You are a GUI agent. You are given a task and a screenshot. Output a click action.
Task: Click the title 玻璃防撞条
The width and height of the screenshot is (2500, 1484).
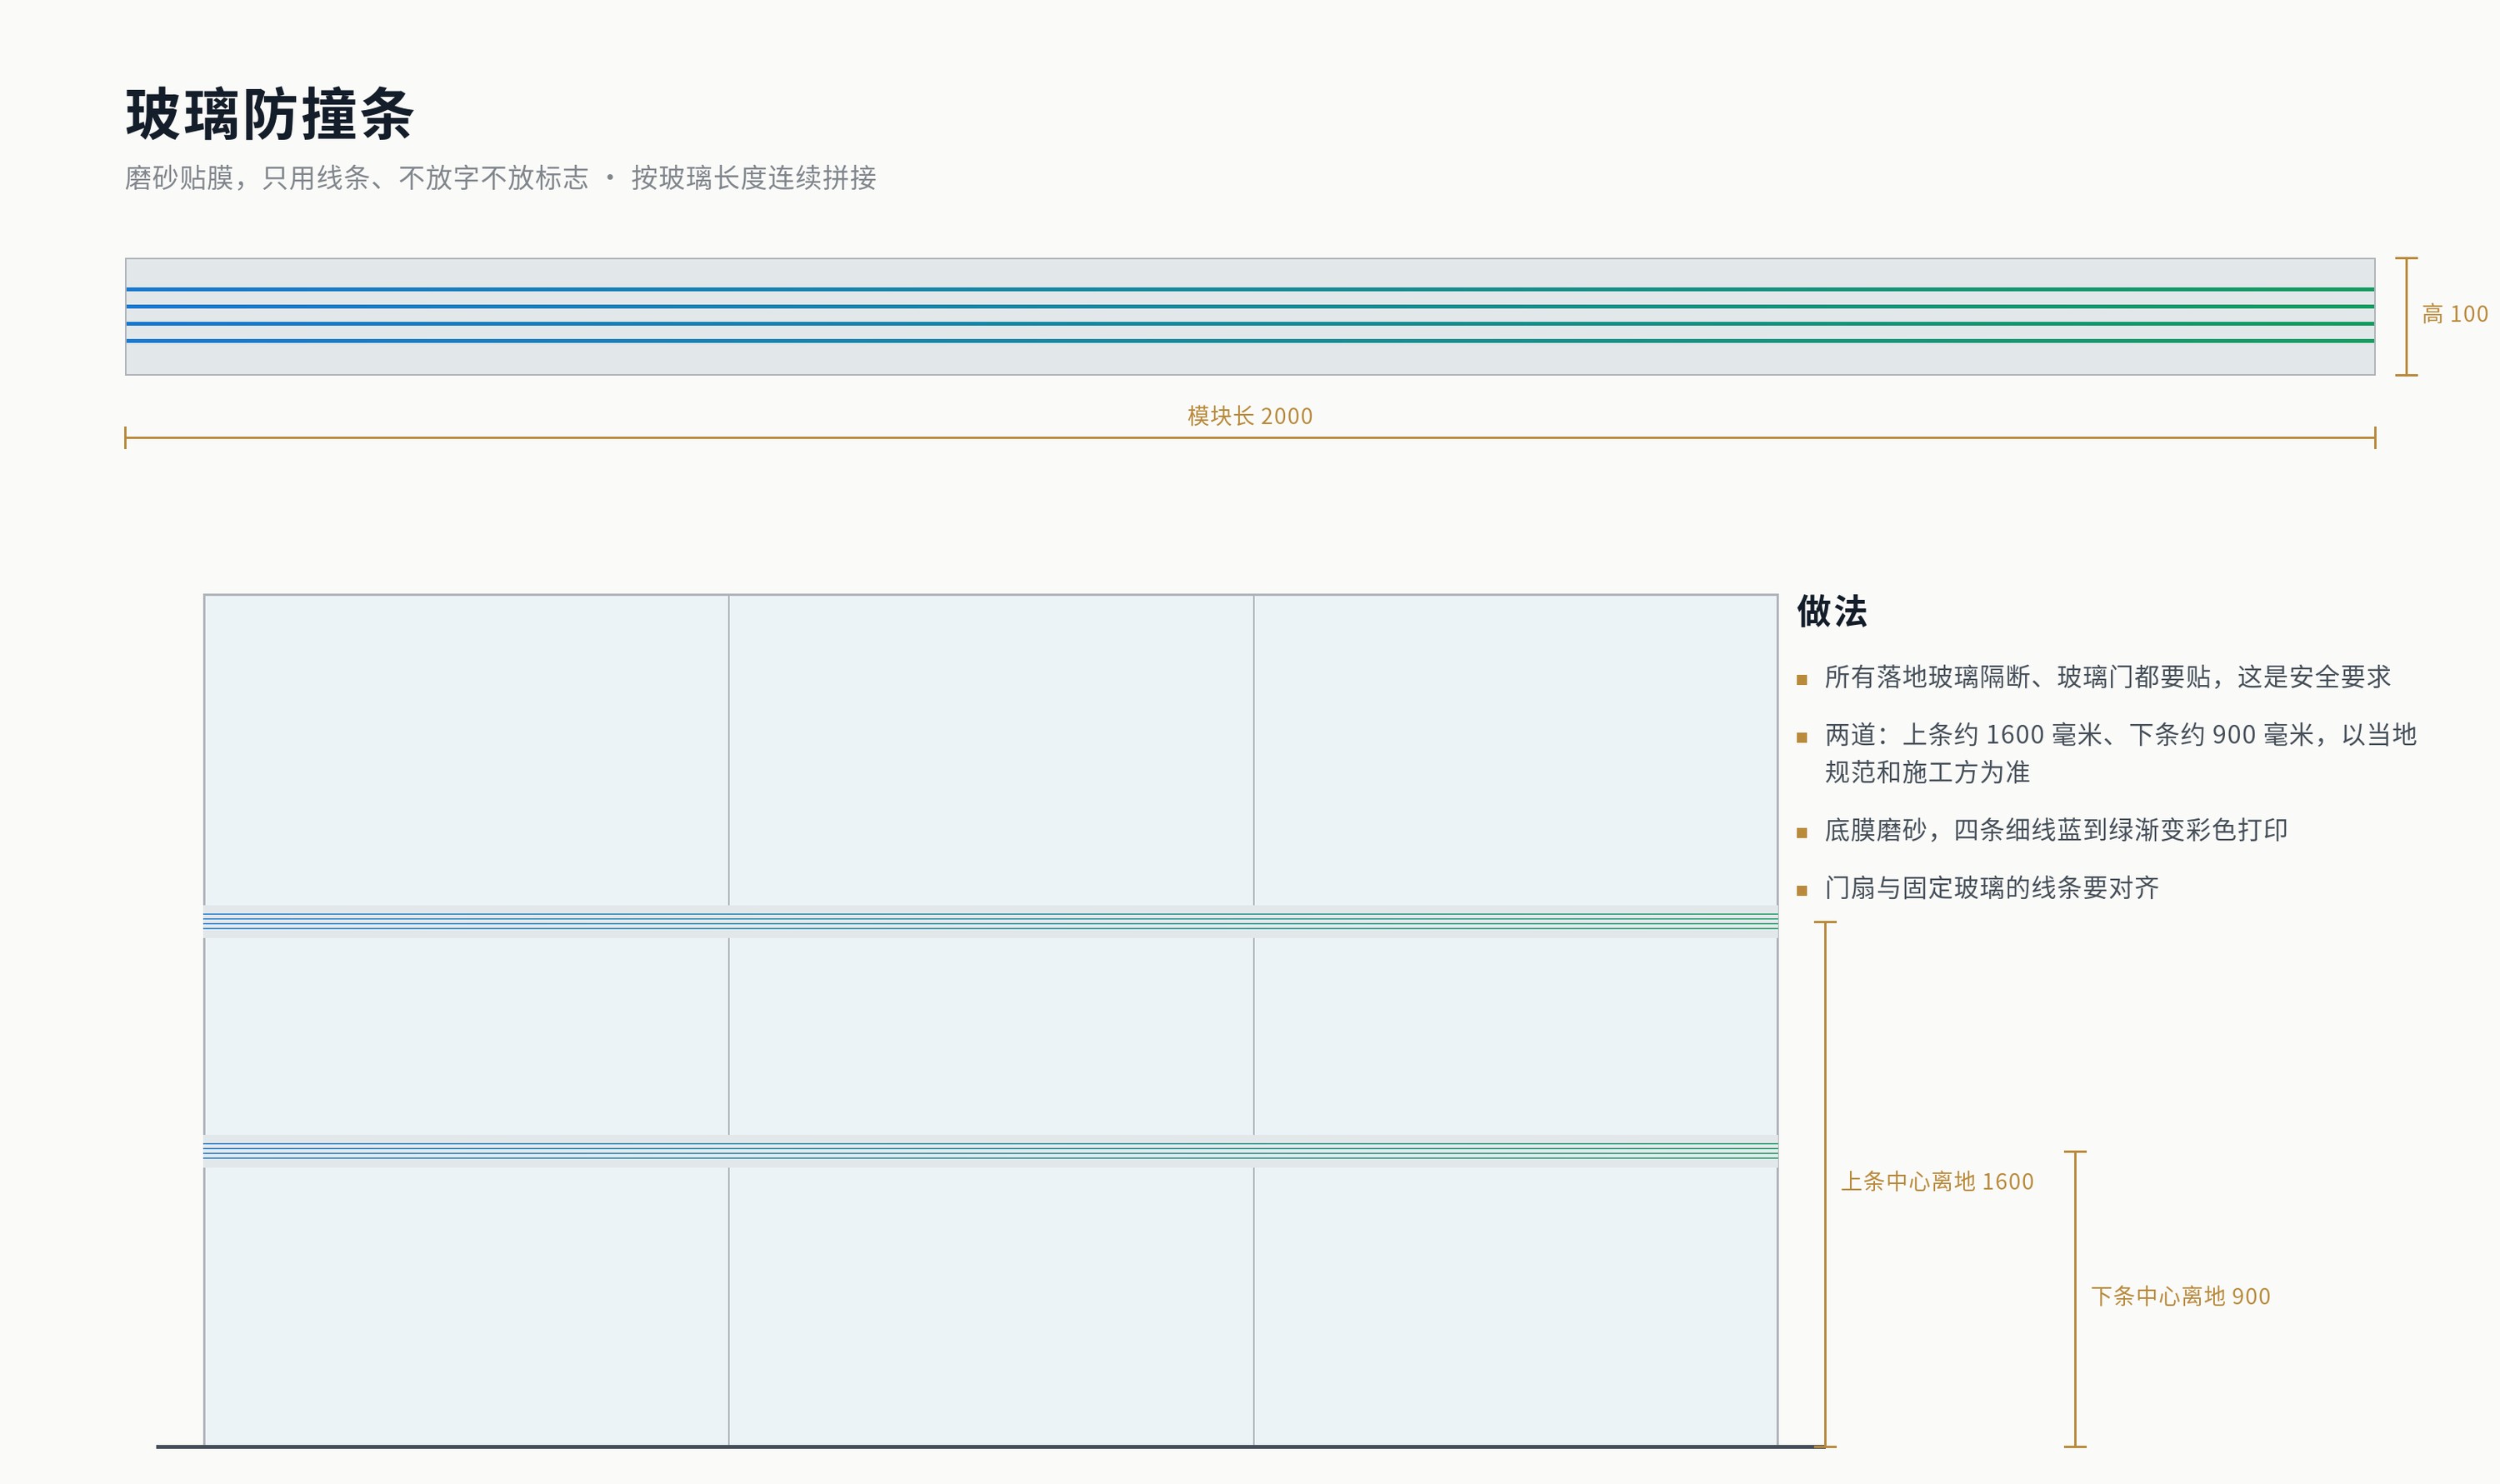(x=269, y=114)
